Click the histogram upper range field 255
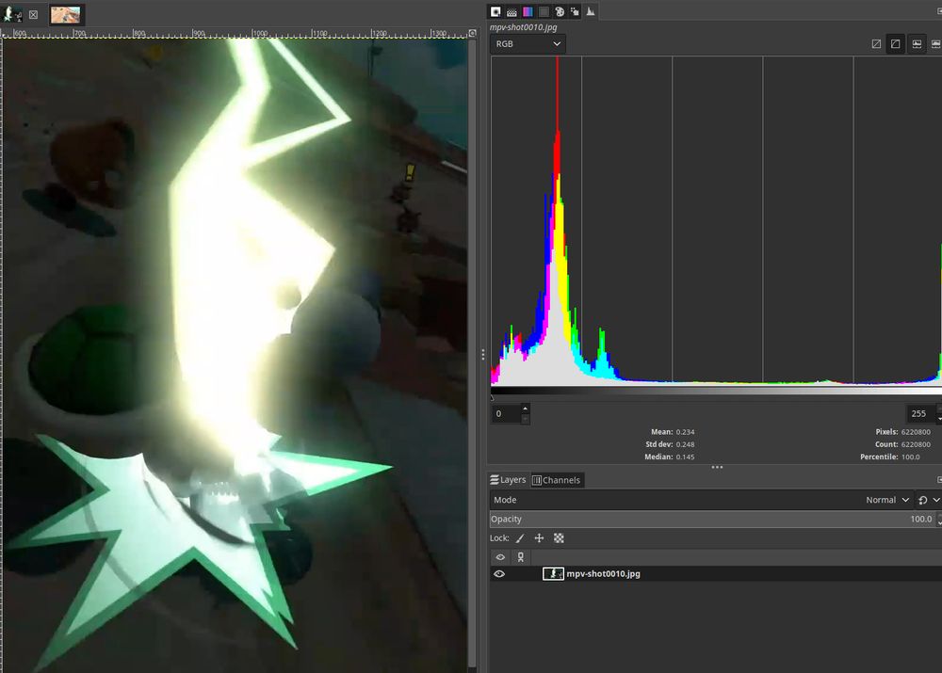The height and width of the screenshot is (673, 942). (x=919, y=413)
